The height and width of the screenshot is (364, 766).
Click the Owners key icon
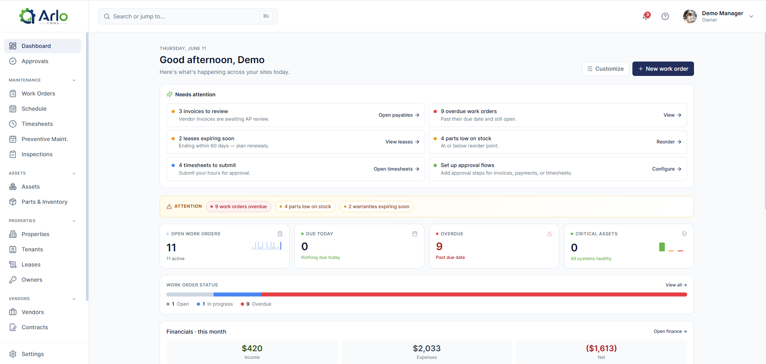click(13, 280)
